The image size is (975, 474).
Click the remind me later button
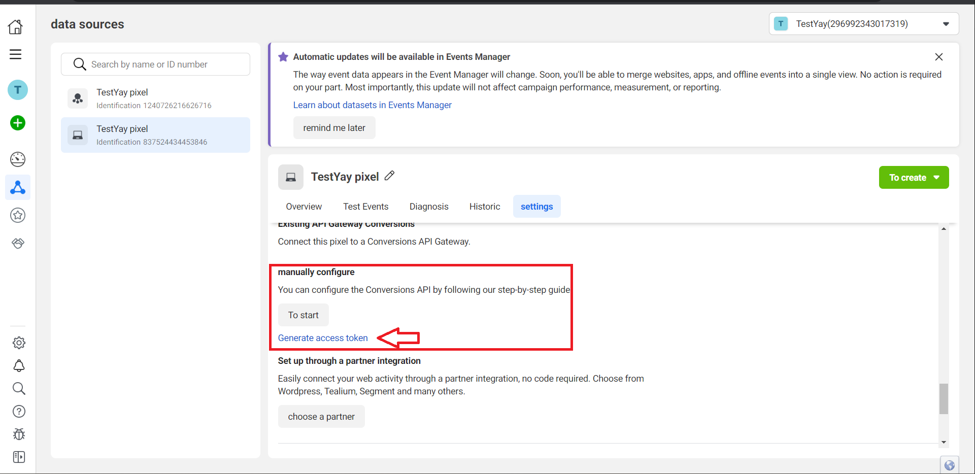tap(334, 127)
